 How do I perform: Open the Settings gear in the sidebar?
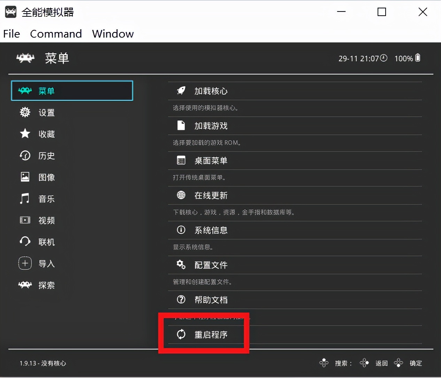pos(46,112)
